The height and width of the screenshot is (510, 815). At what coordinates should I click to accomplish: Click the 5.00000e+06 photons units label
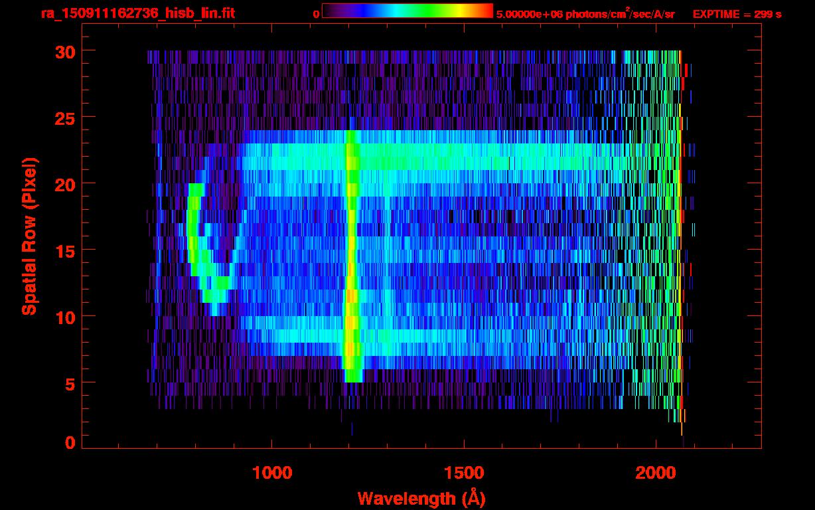pos(585,13)
